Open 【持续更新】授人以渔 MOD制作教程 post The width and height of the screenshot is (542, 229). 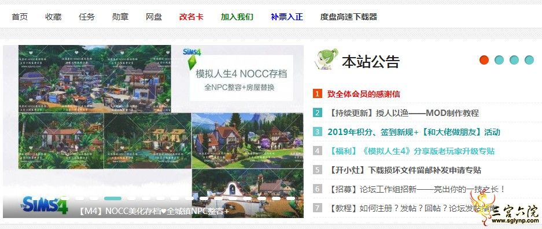click(x=403, y=113)
